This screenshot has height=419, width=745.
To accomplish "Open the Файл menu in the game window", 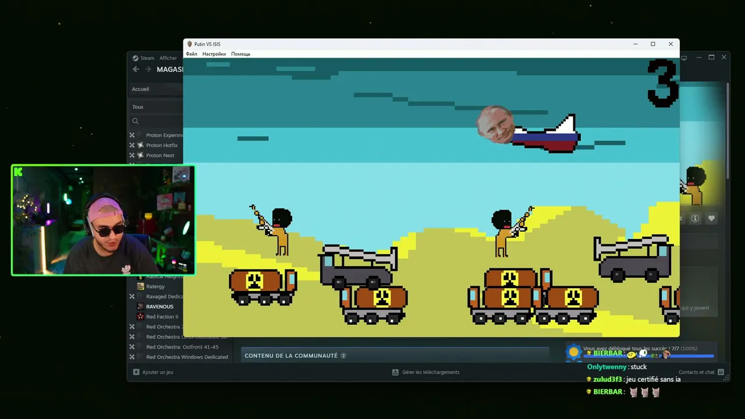I will [191, 54].
